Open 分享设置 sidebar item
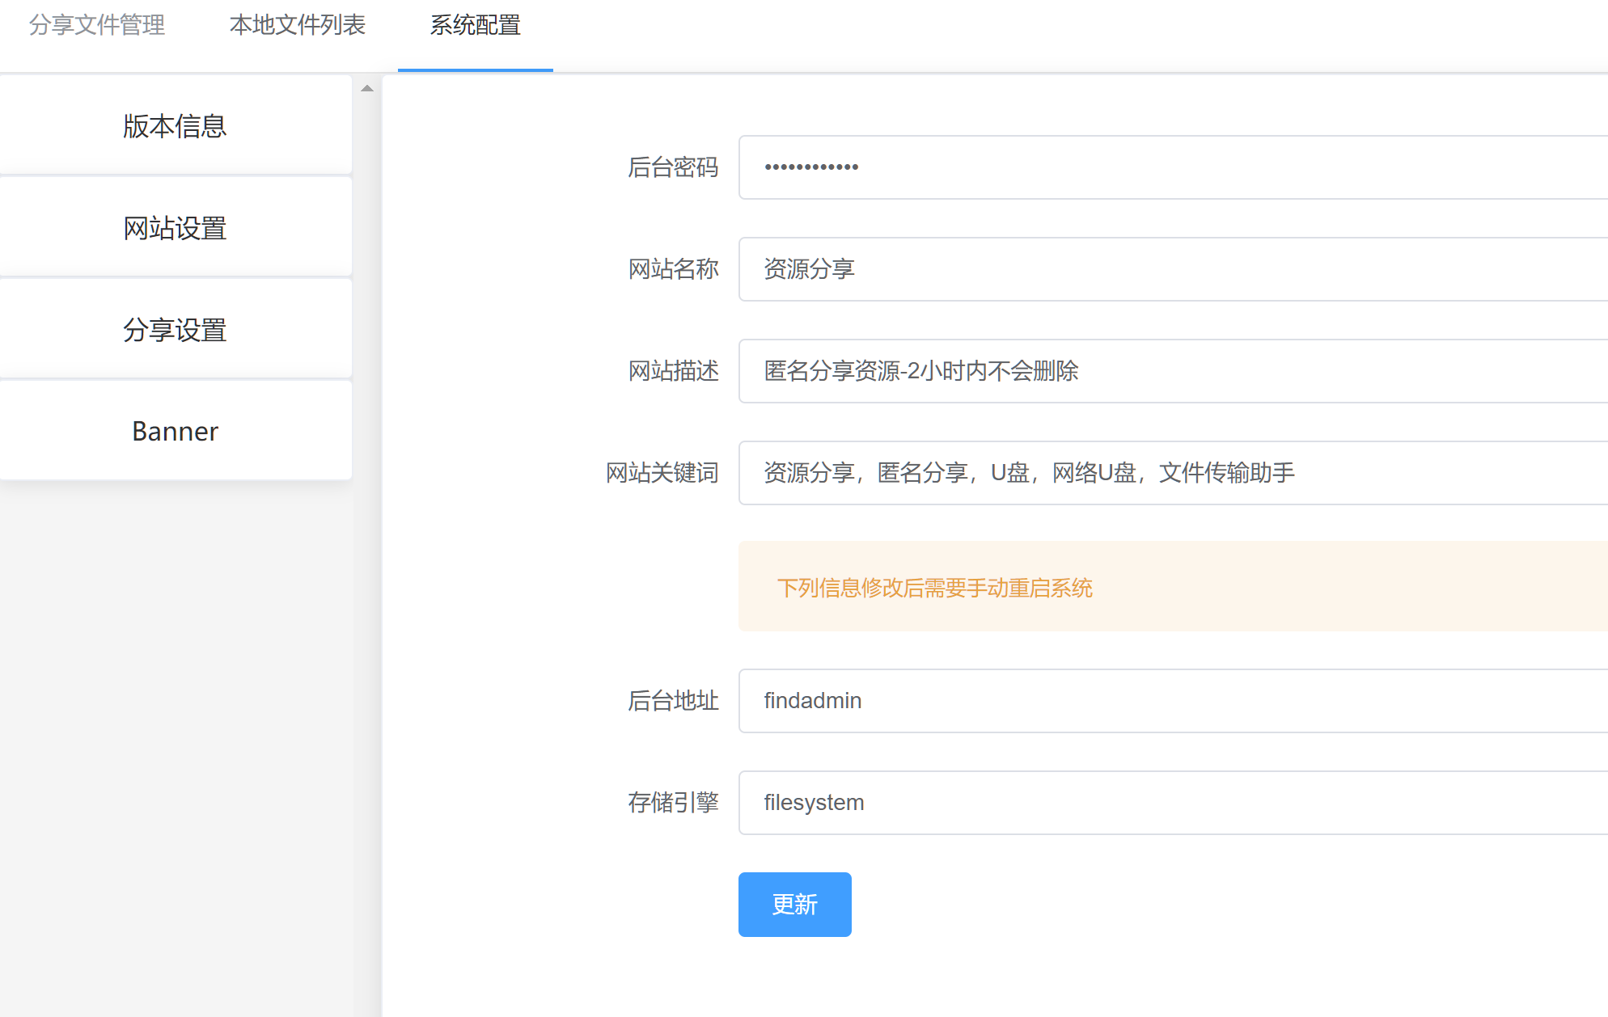 pos(175,330)
